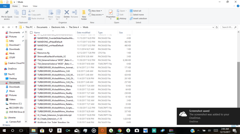This screenshot has height=134, width=240.
Task: Select UI_Cheats_Extension_v1.10 file
Action: click(x=50, y=119)
